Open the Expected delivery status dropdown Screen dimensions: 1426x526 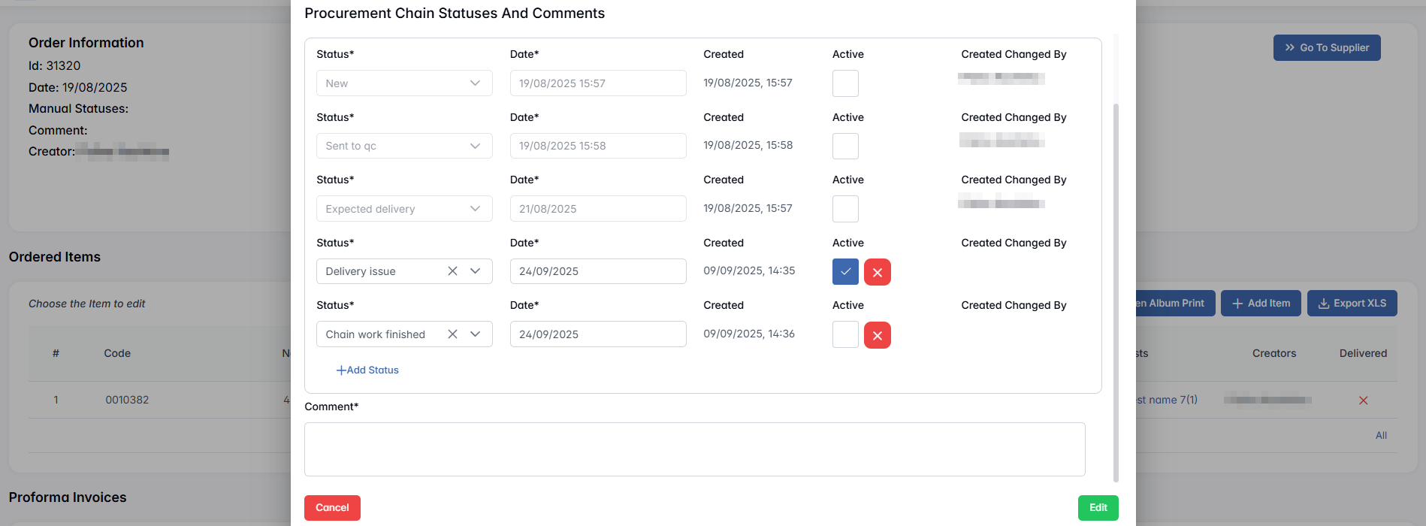coord(475,209)
